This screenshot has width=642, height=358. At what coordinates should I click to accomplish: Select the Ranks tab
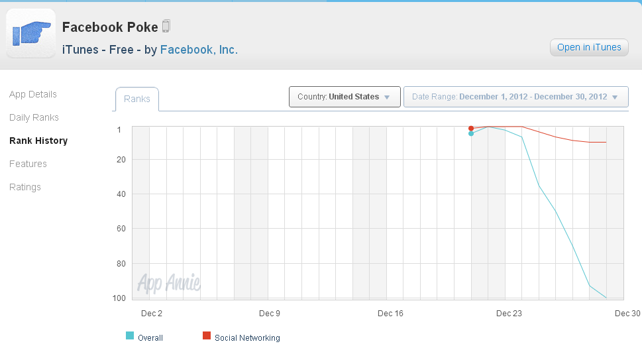(x=137, y=99)
